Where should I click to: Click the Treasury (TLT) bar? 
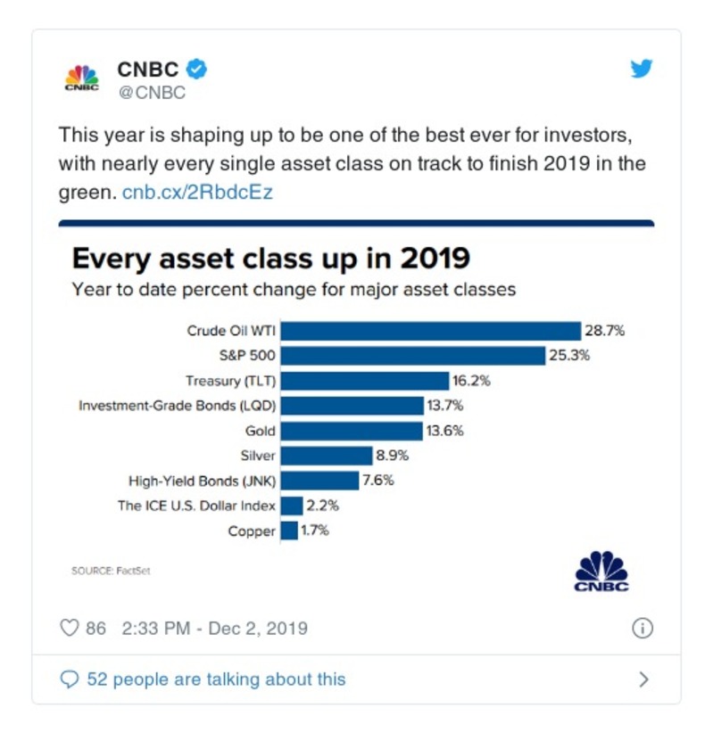[x=364, y=381]
